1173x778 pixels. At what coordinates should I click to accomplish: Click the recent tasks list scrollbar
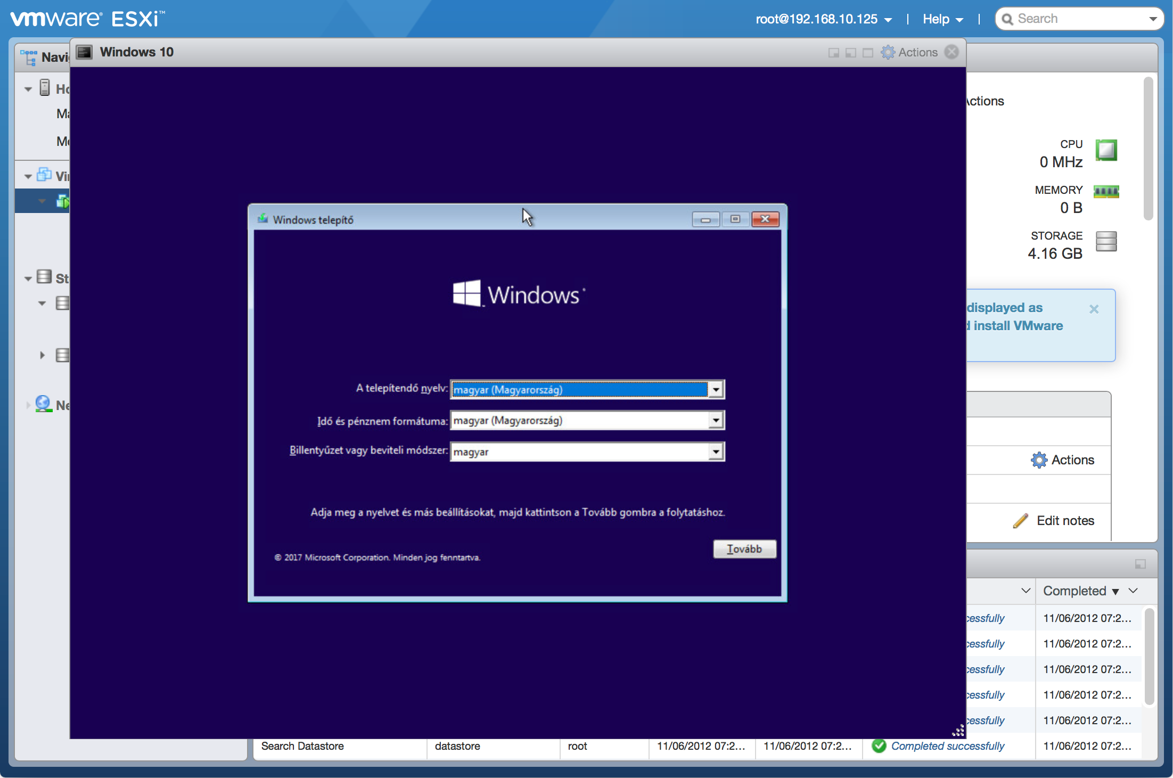tap(1149, 658)
